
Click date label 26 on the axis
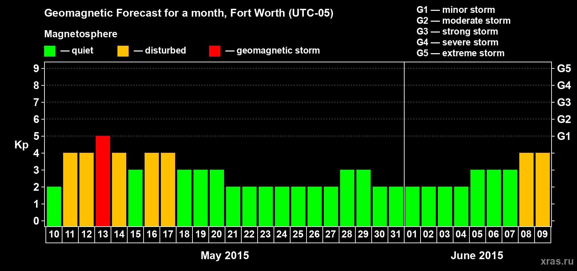pyautogui.click(x=314, y=234)
